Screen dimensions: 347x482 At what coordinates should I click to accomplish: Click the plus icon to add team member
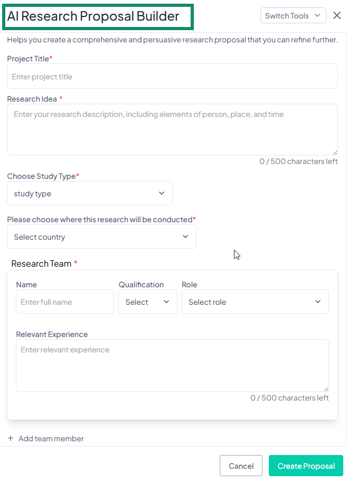[11, 438]
